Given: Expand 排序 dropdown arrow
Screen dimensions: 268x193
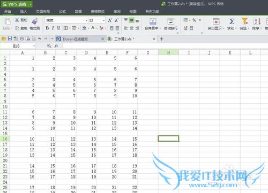Looking at the screenshot, I should 261,28.
